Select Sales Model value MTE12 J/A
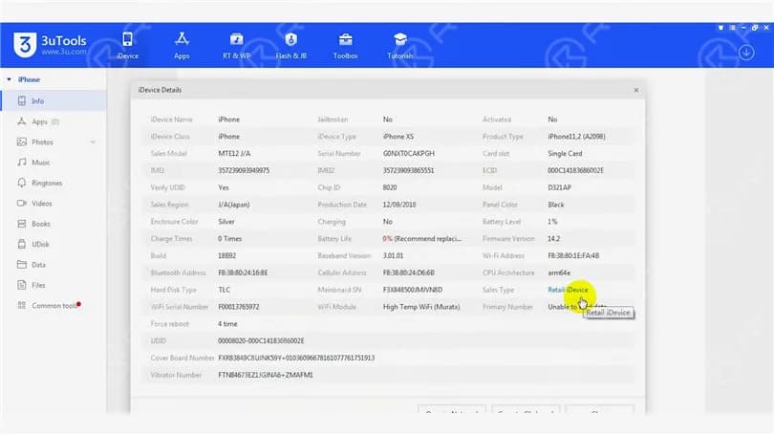The height and width of the screenshot is (435, 774). tap(234, 154)
